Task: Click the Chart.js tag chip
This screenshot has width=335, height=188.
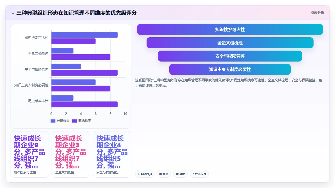Action: (x=145, y=174)
